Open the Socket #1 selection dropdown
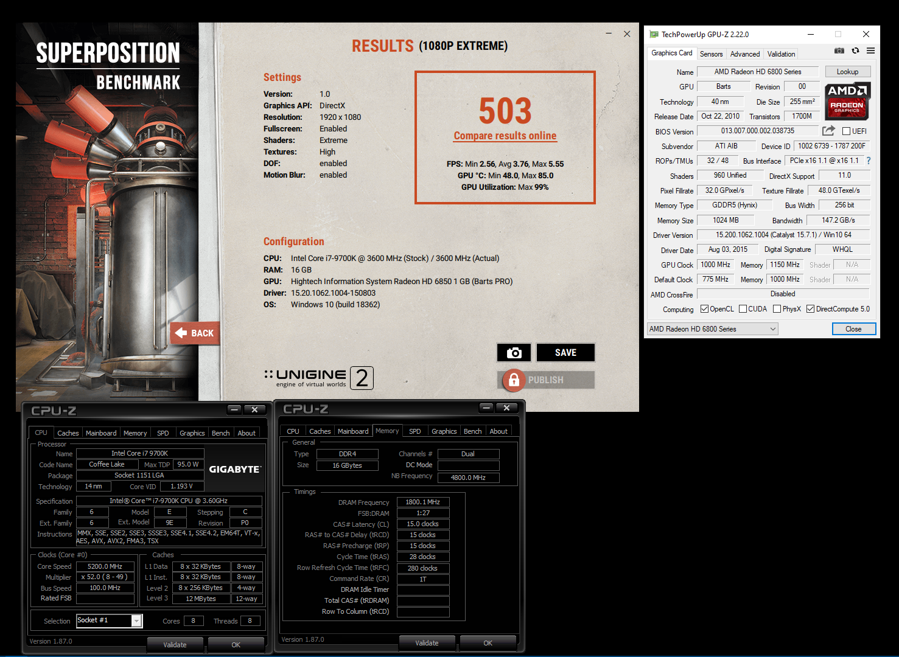 109,620
